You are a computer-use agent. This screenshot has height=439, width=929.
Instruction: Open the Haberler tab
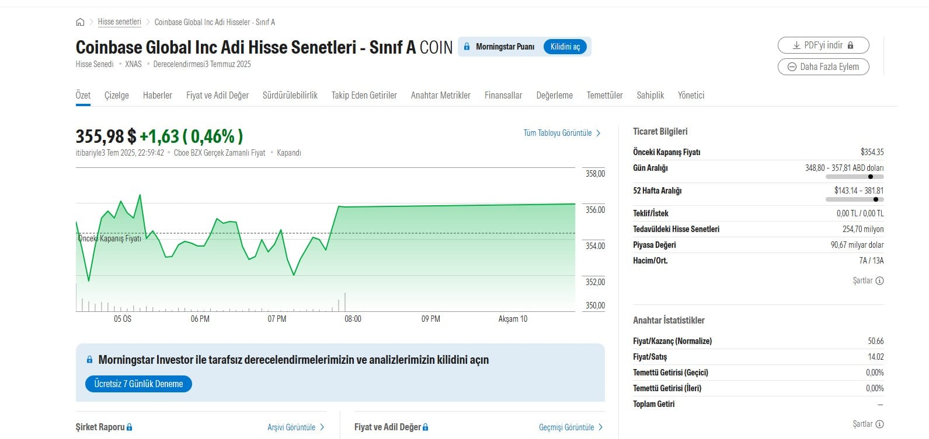tap(158, 95)
